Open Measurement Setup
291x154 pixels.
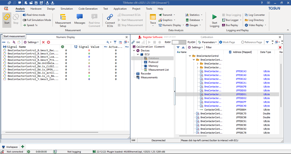(x=63, y=21)
